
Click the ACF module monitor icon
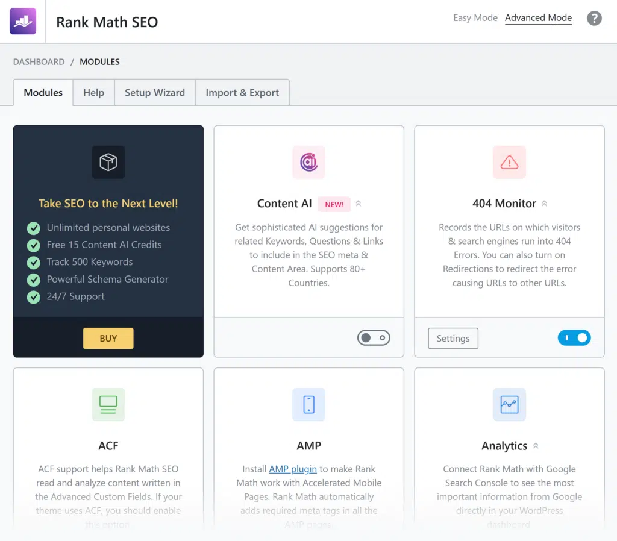pyautogui.click(x=108, y=404)
